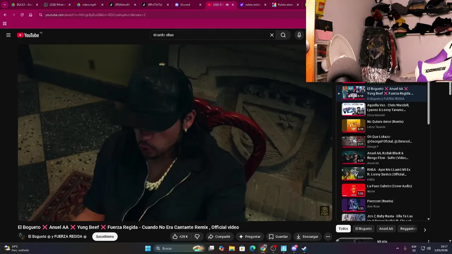Switch to video.mp4 tab
The height and width of the screenshot is (254, 452).
pos(90,5)
